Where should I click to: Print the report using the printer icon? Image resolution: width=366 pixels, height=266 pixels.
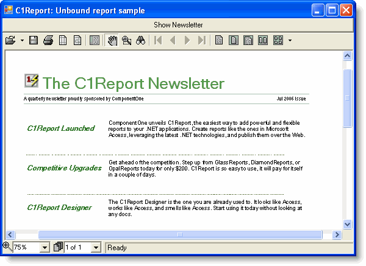pos(48,40)
